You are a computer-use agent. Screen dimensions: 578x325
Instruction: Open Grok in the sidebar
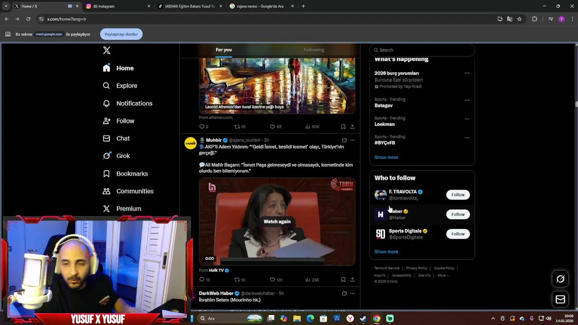pyautogui.click(x=117, y=156)
